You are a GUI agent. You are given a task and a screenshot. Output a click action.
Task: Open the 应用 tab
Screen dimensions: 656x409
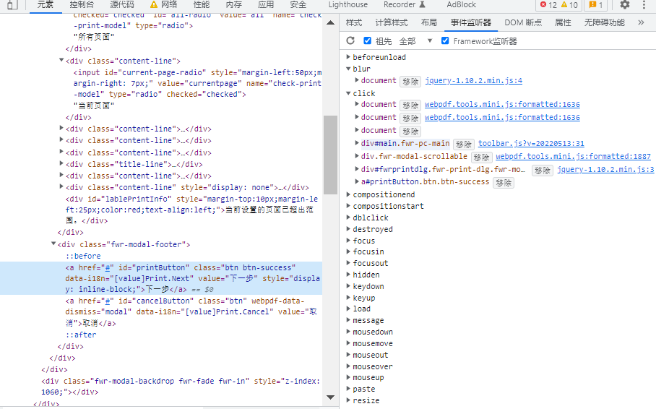pos(266,4)
